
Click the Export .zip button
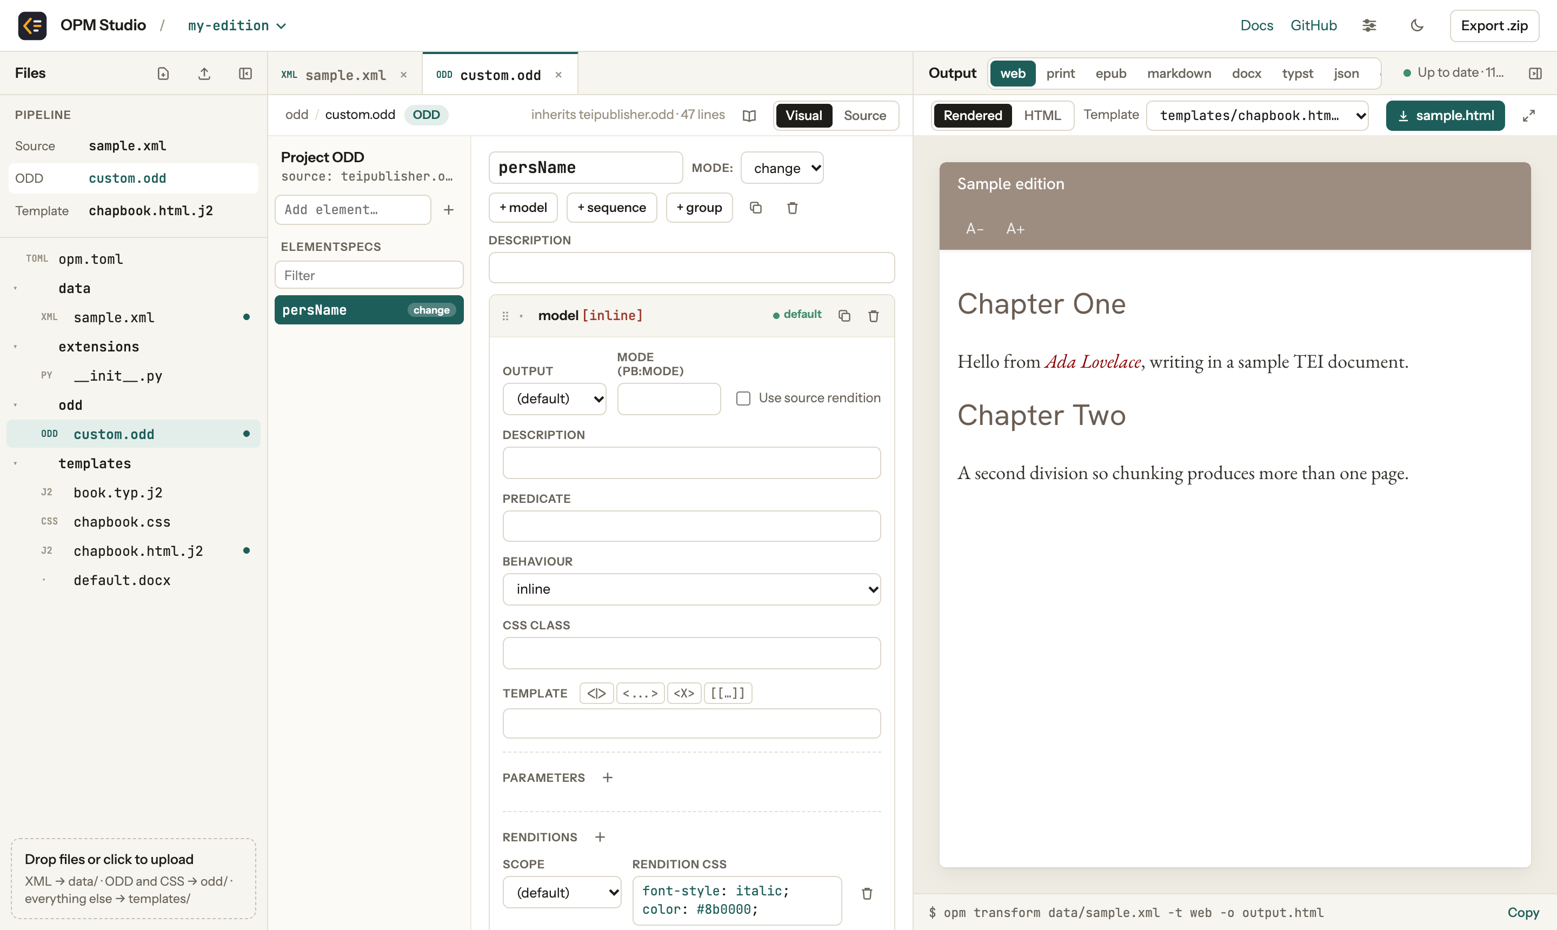tap(1494, 26)
